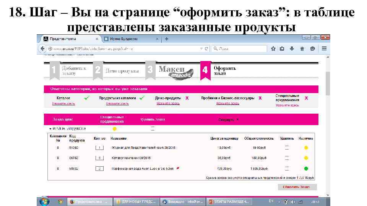Viewport: 367px width, 206px height.
Task: Click the yellow special offer dot for Ирина Булдакова
Action: click(x=114, y=129)
